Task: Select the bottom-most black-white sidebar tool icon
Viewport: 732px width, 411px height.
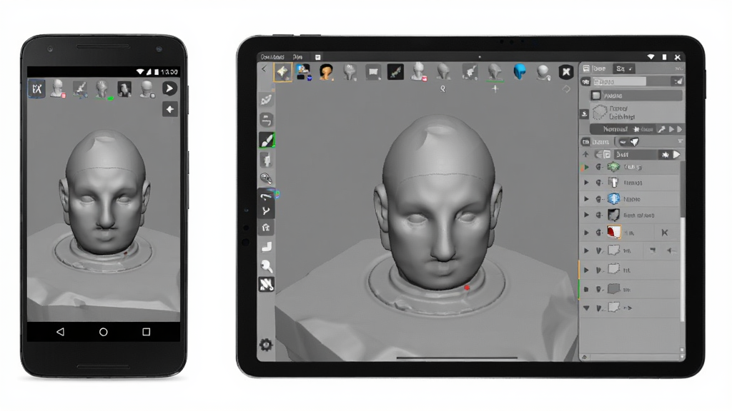Action: (266, 284)
